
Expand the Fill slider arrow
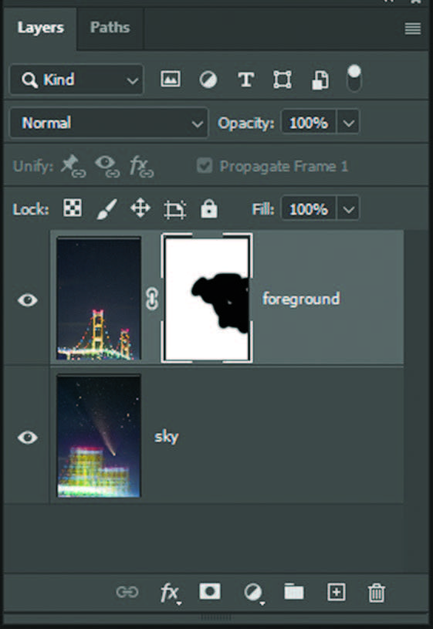348,208
